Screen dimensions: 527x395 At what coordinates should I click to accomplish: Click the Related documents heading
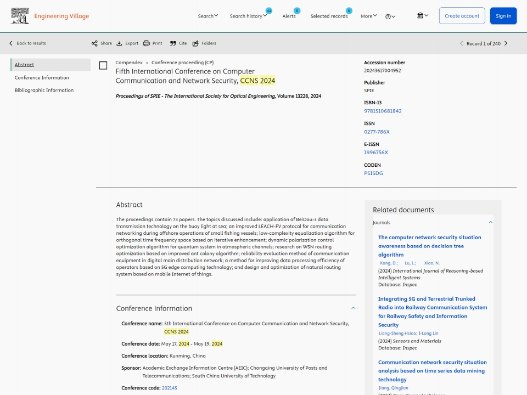(x=403, y=210)
